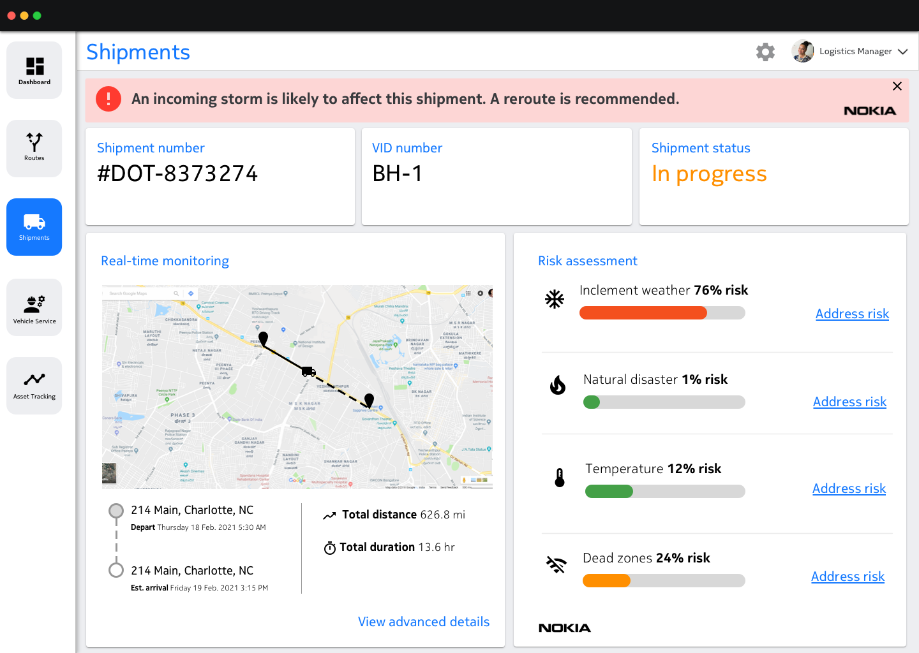Click the map satellite view thumbnail
This screenshot has width=919, height=653.
click(109, 473)
